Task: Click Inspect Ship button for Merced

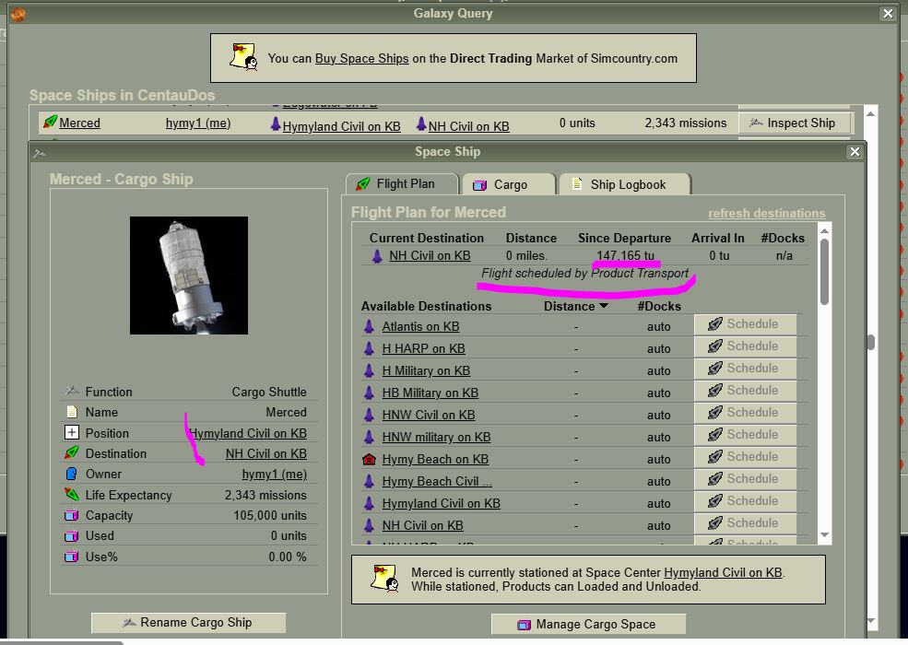Action: pyautogui.click(x=794, y=123)
